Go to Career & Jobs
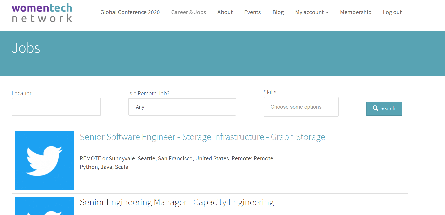445x215 pixels. 189,12
